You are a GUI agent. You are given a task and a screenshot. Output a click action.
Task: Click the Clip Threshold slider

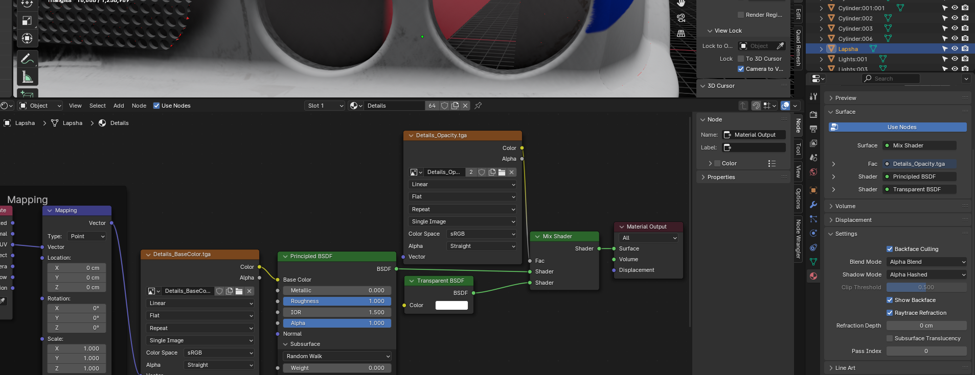pyautogui.click(x=926, y=287)
